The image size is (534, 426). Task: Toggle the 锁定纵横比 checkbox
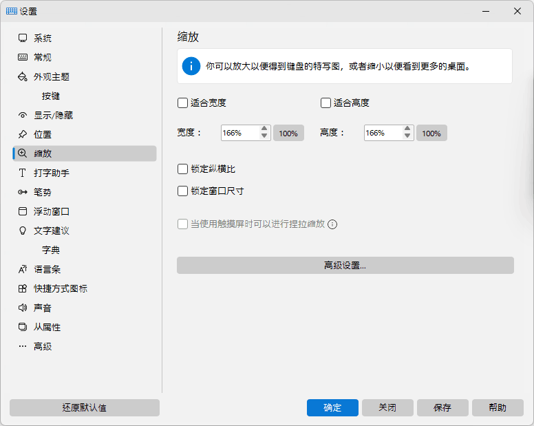[x=182, y=169]
